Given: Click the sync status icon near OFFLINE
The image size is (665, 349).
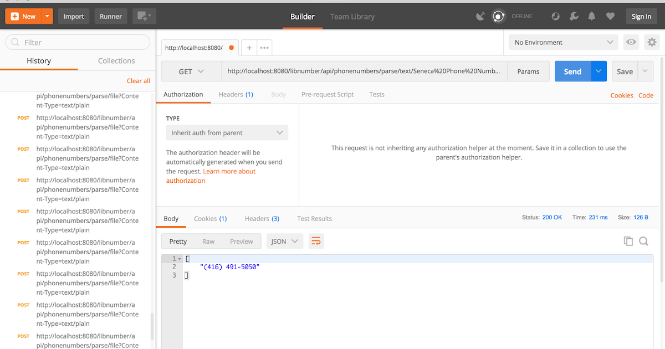Looking at the screenshot, I should (x=498, y=16).
